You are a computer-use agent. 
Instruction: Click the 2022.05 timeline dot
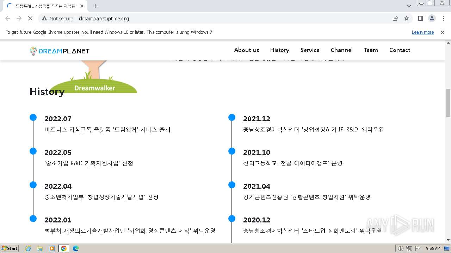point(33,151)
